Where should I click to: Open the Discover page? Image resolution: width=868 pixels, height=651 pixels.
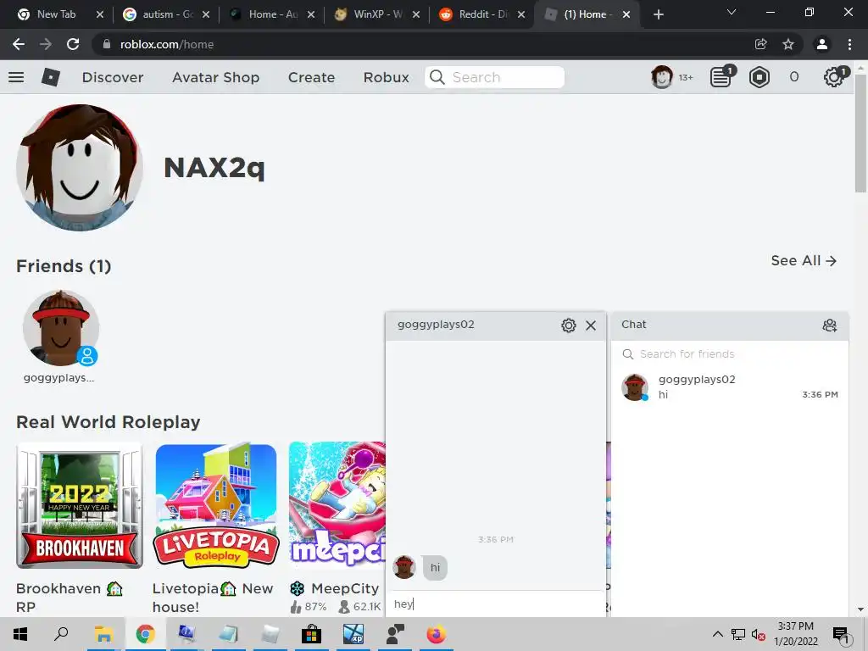tap(113, 77)
